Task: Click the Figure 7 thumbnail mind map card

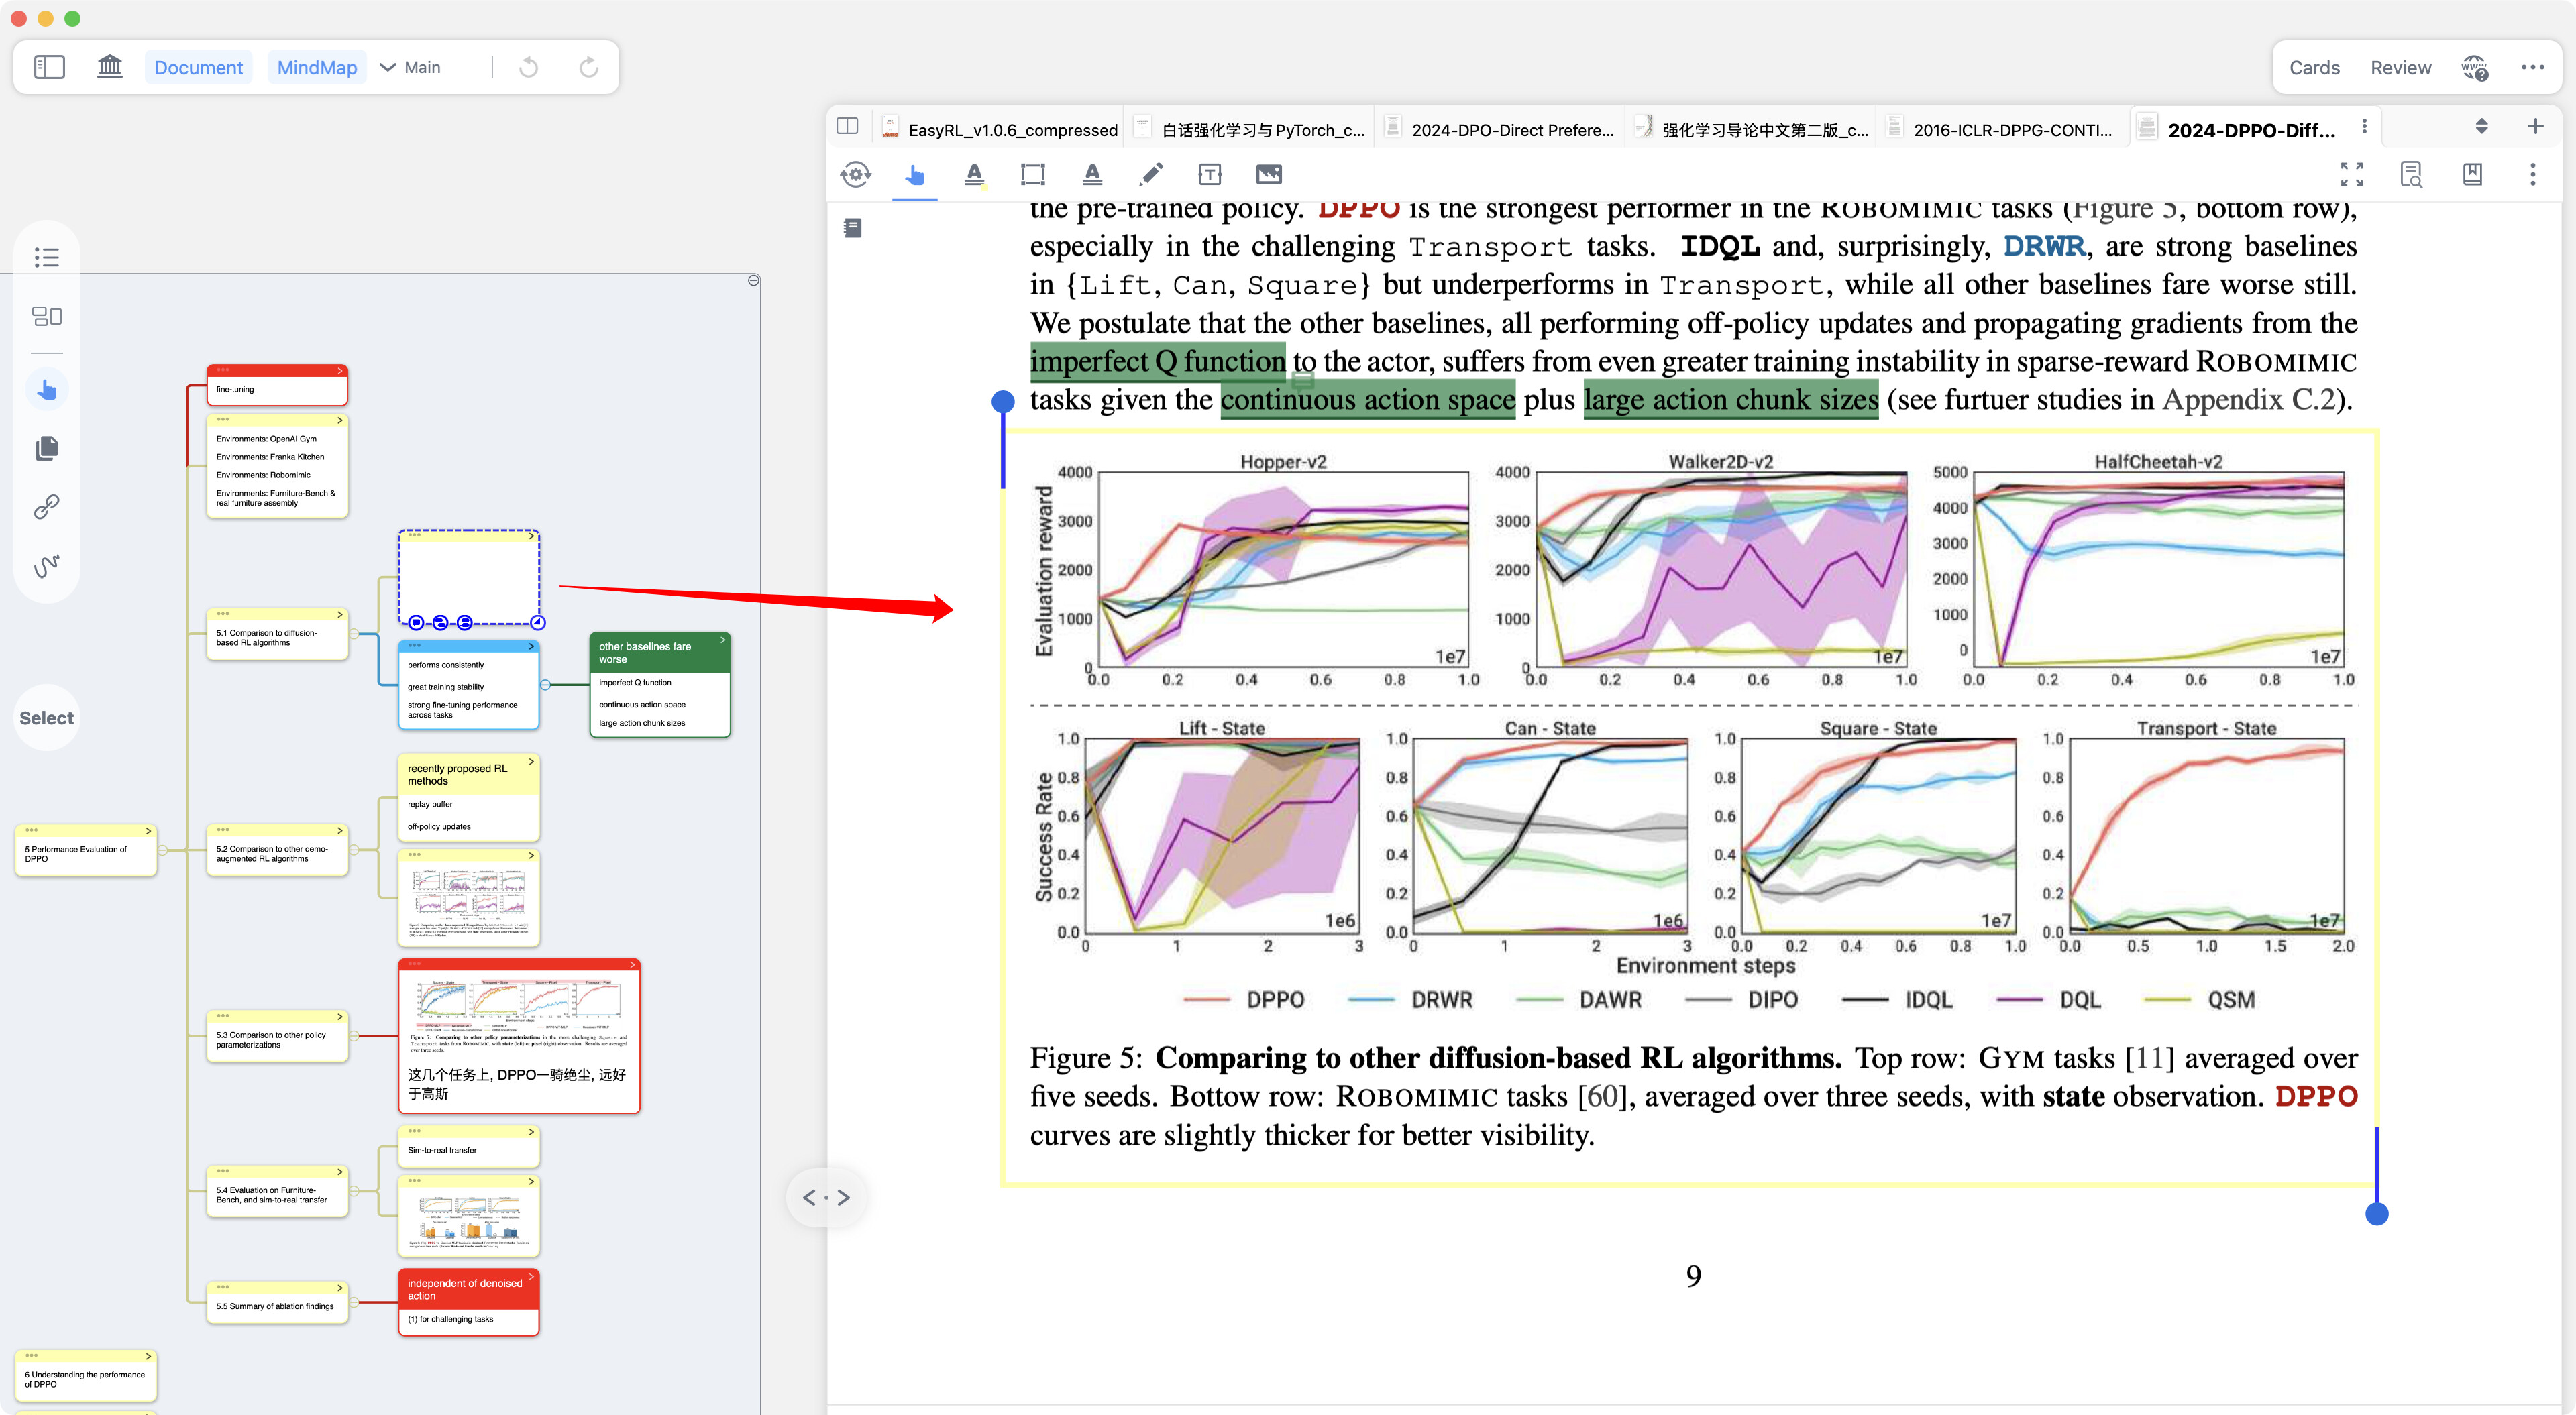Action: click(x=519, y=1036)
